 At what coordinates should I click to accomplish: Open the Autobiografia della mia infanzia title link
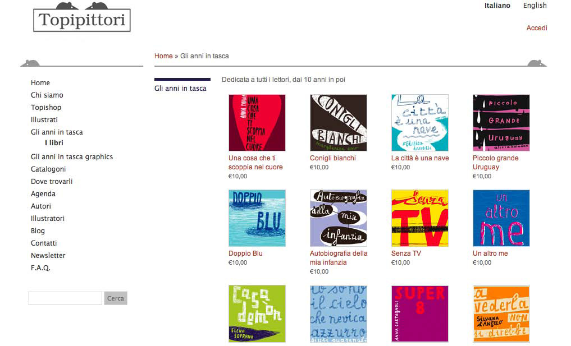339,257
